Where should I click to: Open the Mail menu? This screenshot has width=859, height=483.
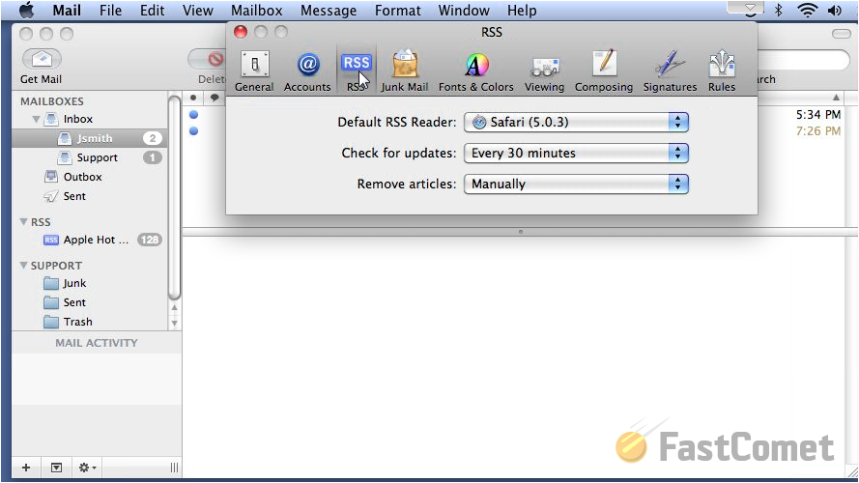67,10
